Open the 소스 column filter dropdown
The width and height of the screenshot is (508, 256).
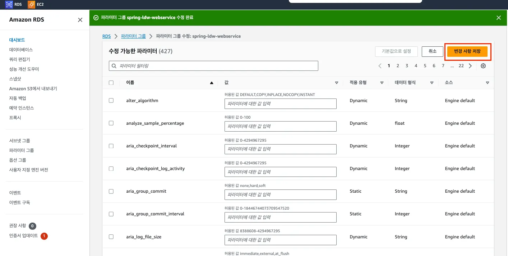click(x=488, y=83)
